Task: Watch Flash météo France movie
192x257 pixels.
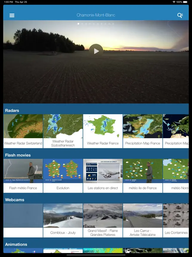Action: click(23, 176)
